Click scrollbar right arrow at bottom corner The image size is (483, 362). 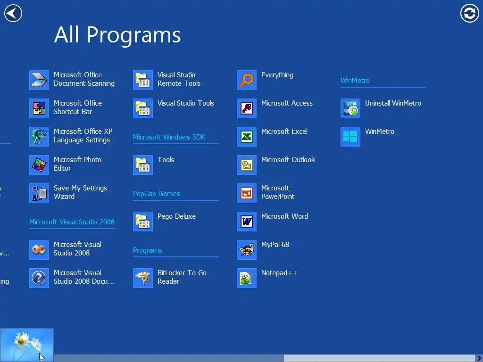click(479, 358)
